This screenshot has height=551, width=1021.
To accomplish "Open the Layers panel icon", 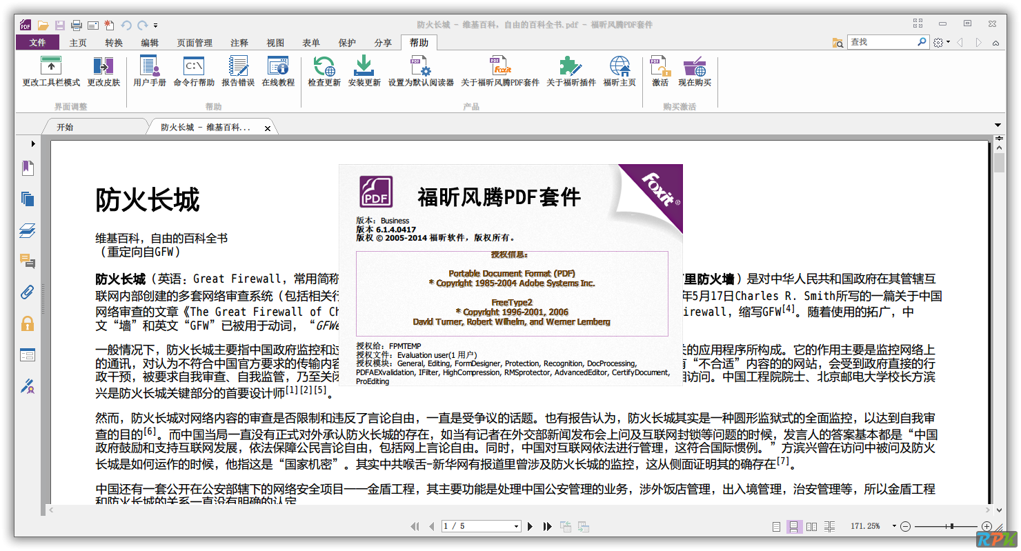I will point(28,230).
